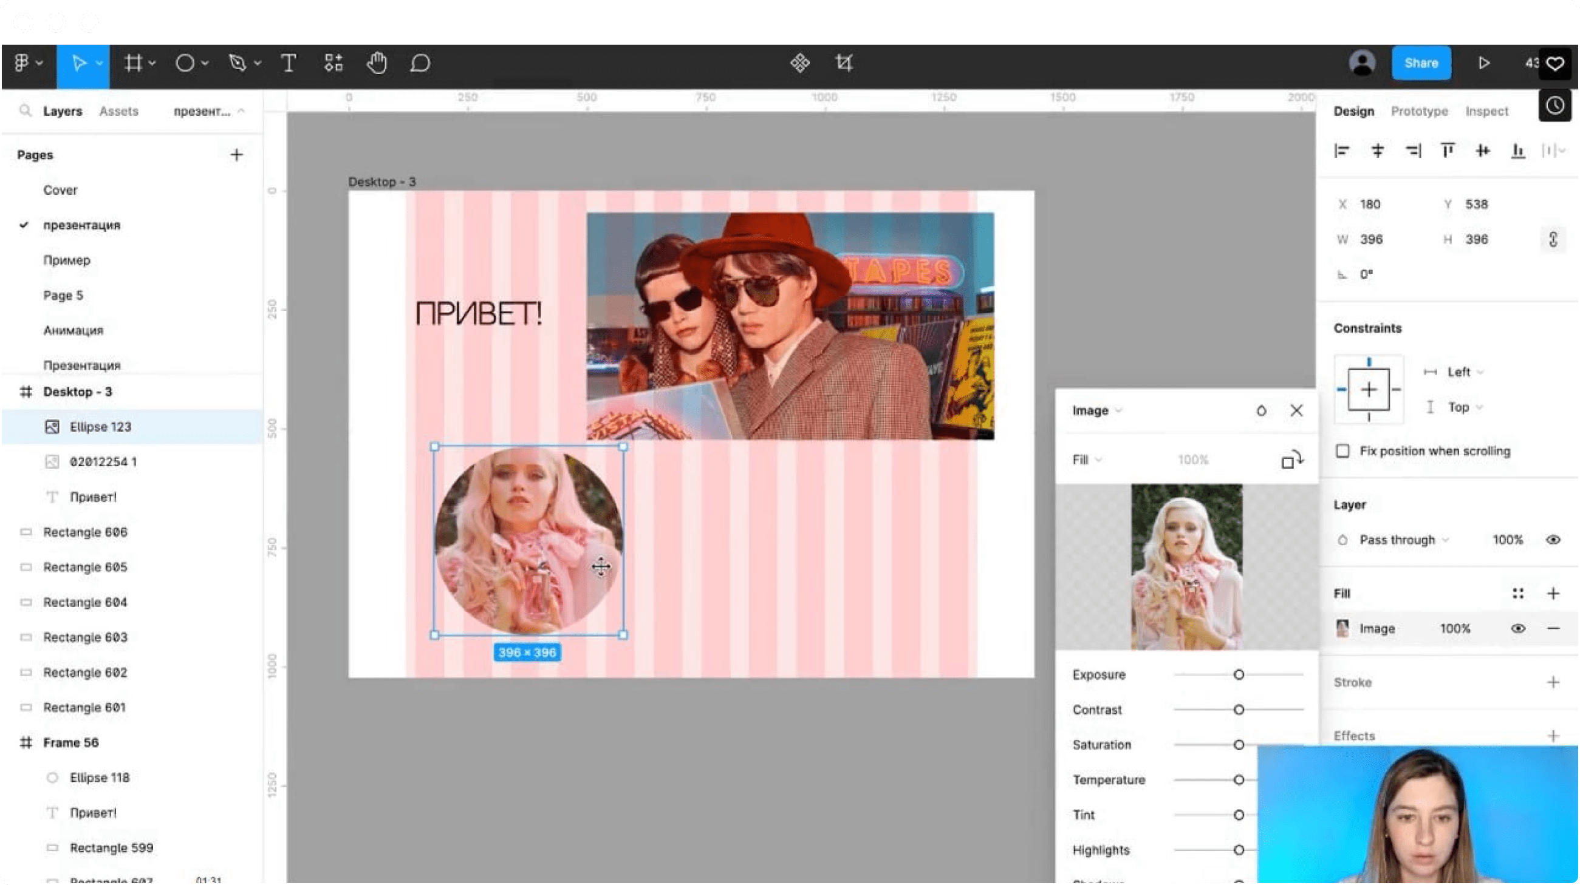Switch to the Assets tab
The width and height of the screenshot is (1580, 885).
[118, 112]
